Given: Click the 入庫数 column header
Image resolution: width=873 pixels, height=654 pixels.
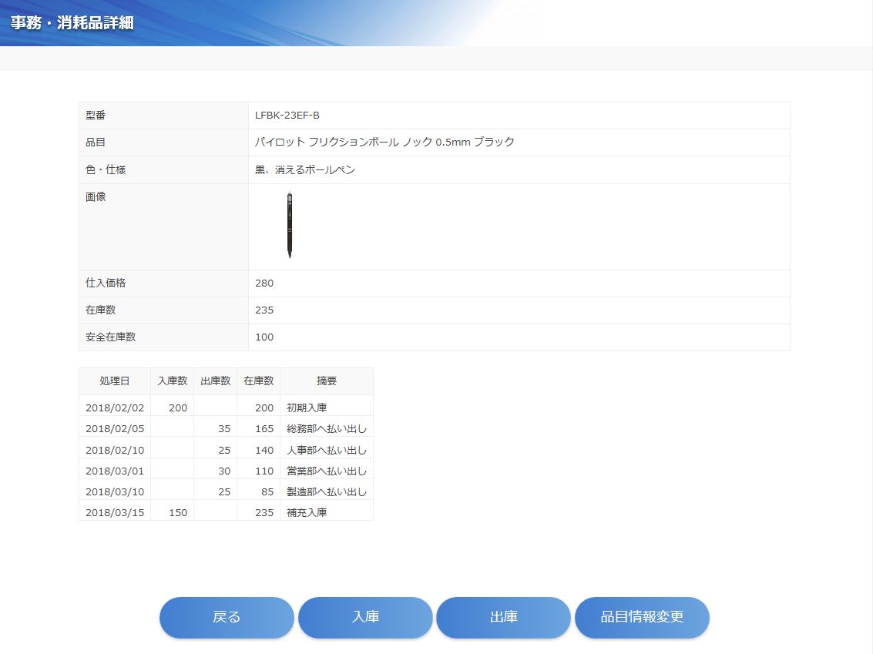Looking at the screenshot, I should point(173,381).
